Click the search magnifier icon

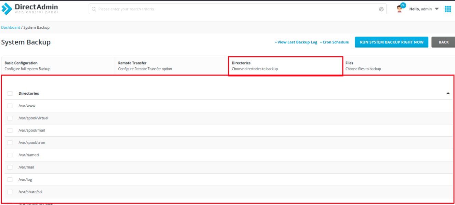(94, 9)
